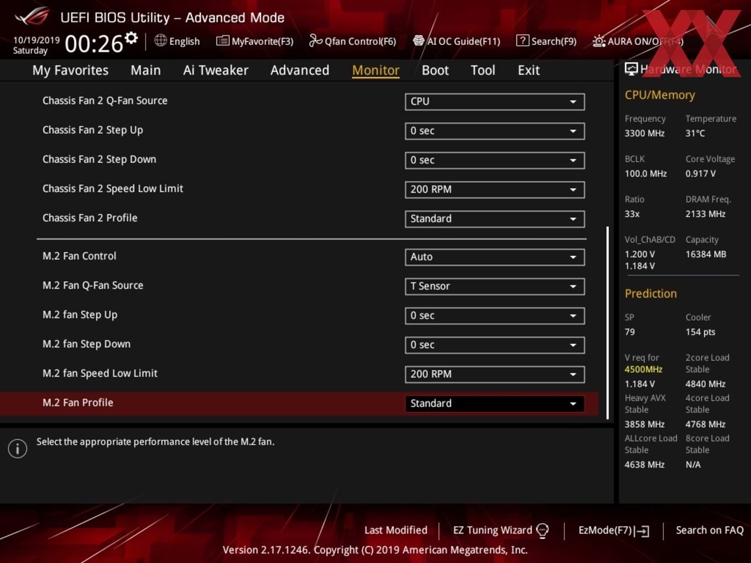
Task: Click the Hardware Monitor screen icon
Action: 631,69
